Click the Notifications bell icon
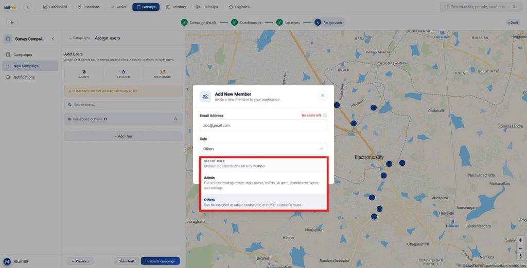This screenshot has width=527, height=268. [8, 77]
